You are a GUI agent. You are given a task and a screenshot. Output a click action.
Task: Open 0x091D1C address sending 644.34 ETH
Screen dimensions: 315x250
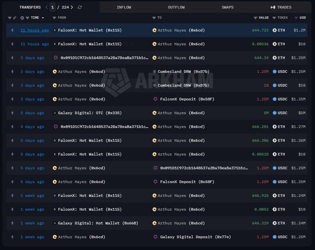[104, 58]
